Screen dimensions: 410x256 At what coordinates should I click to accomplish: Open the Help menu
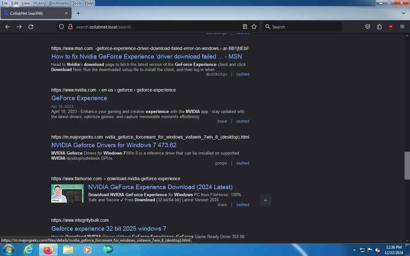point(89,3)
